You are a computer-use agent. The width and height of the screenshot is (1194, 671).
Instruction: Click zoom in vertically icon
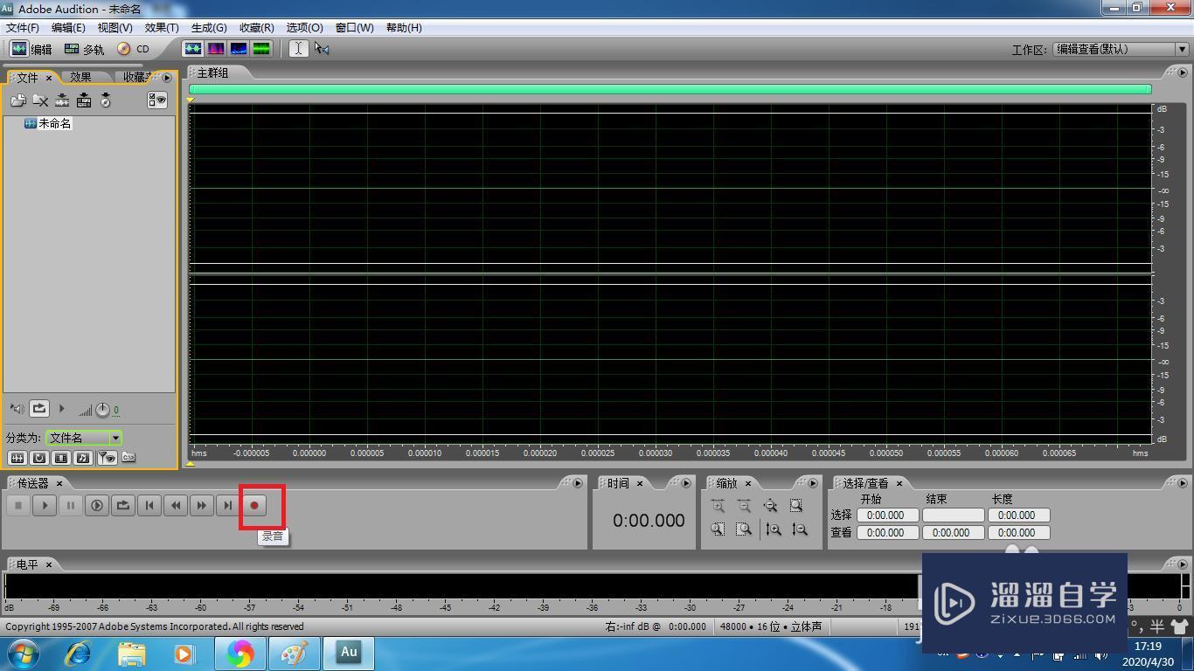773,529
